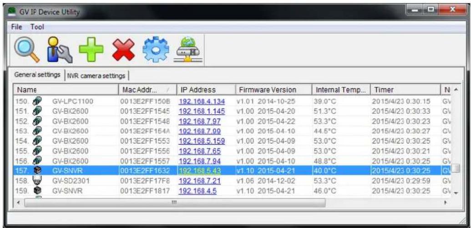Click timer cell 2015/4/23 0:30:15
The height and width of the screenshot is (228, 471).
(x=401, y=101)
